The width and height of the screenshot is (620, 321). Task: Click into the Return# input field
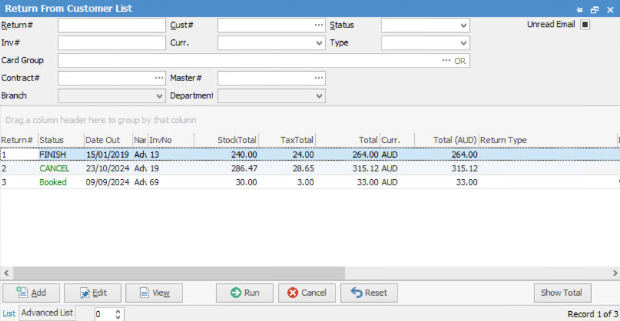point(111,25)
